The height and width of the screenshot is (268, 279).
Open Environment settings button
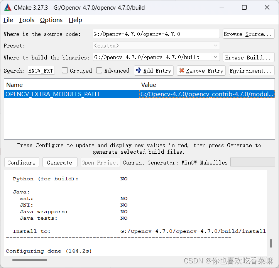252,71
